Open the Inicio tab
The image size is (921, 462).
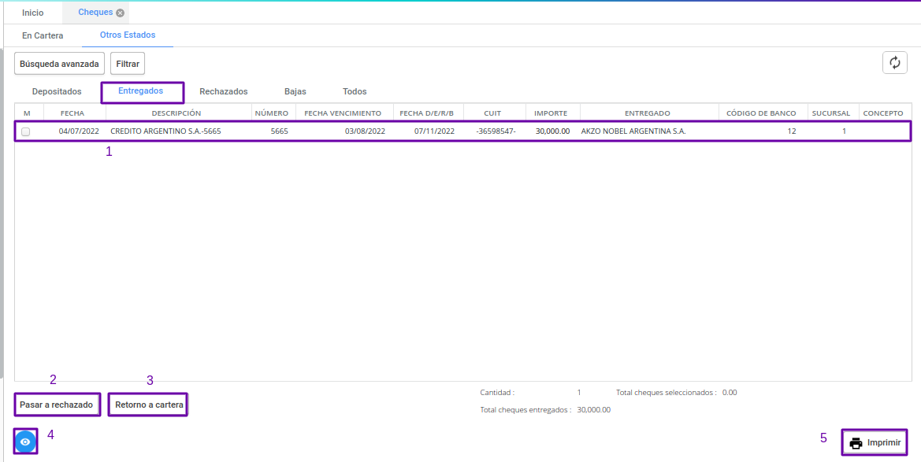33,13
